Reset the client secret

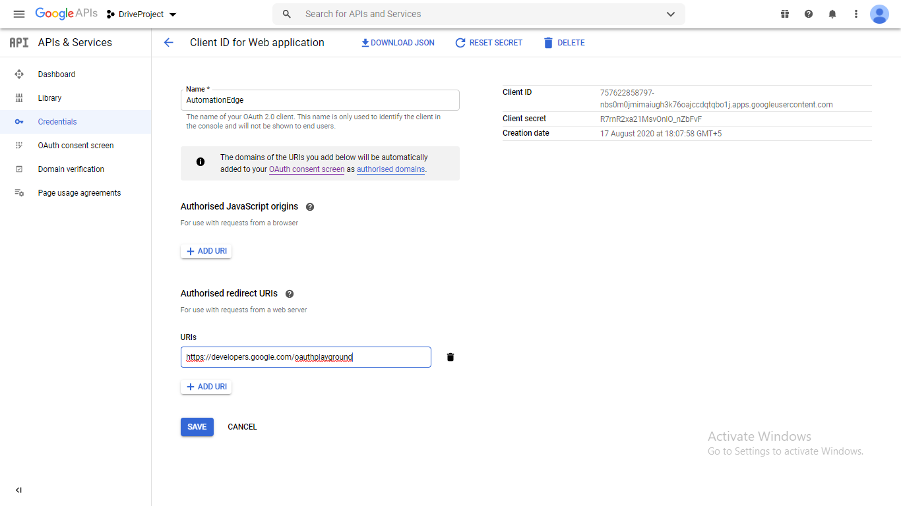point(489,42)
